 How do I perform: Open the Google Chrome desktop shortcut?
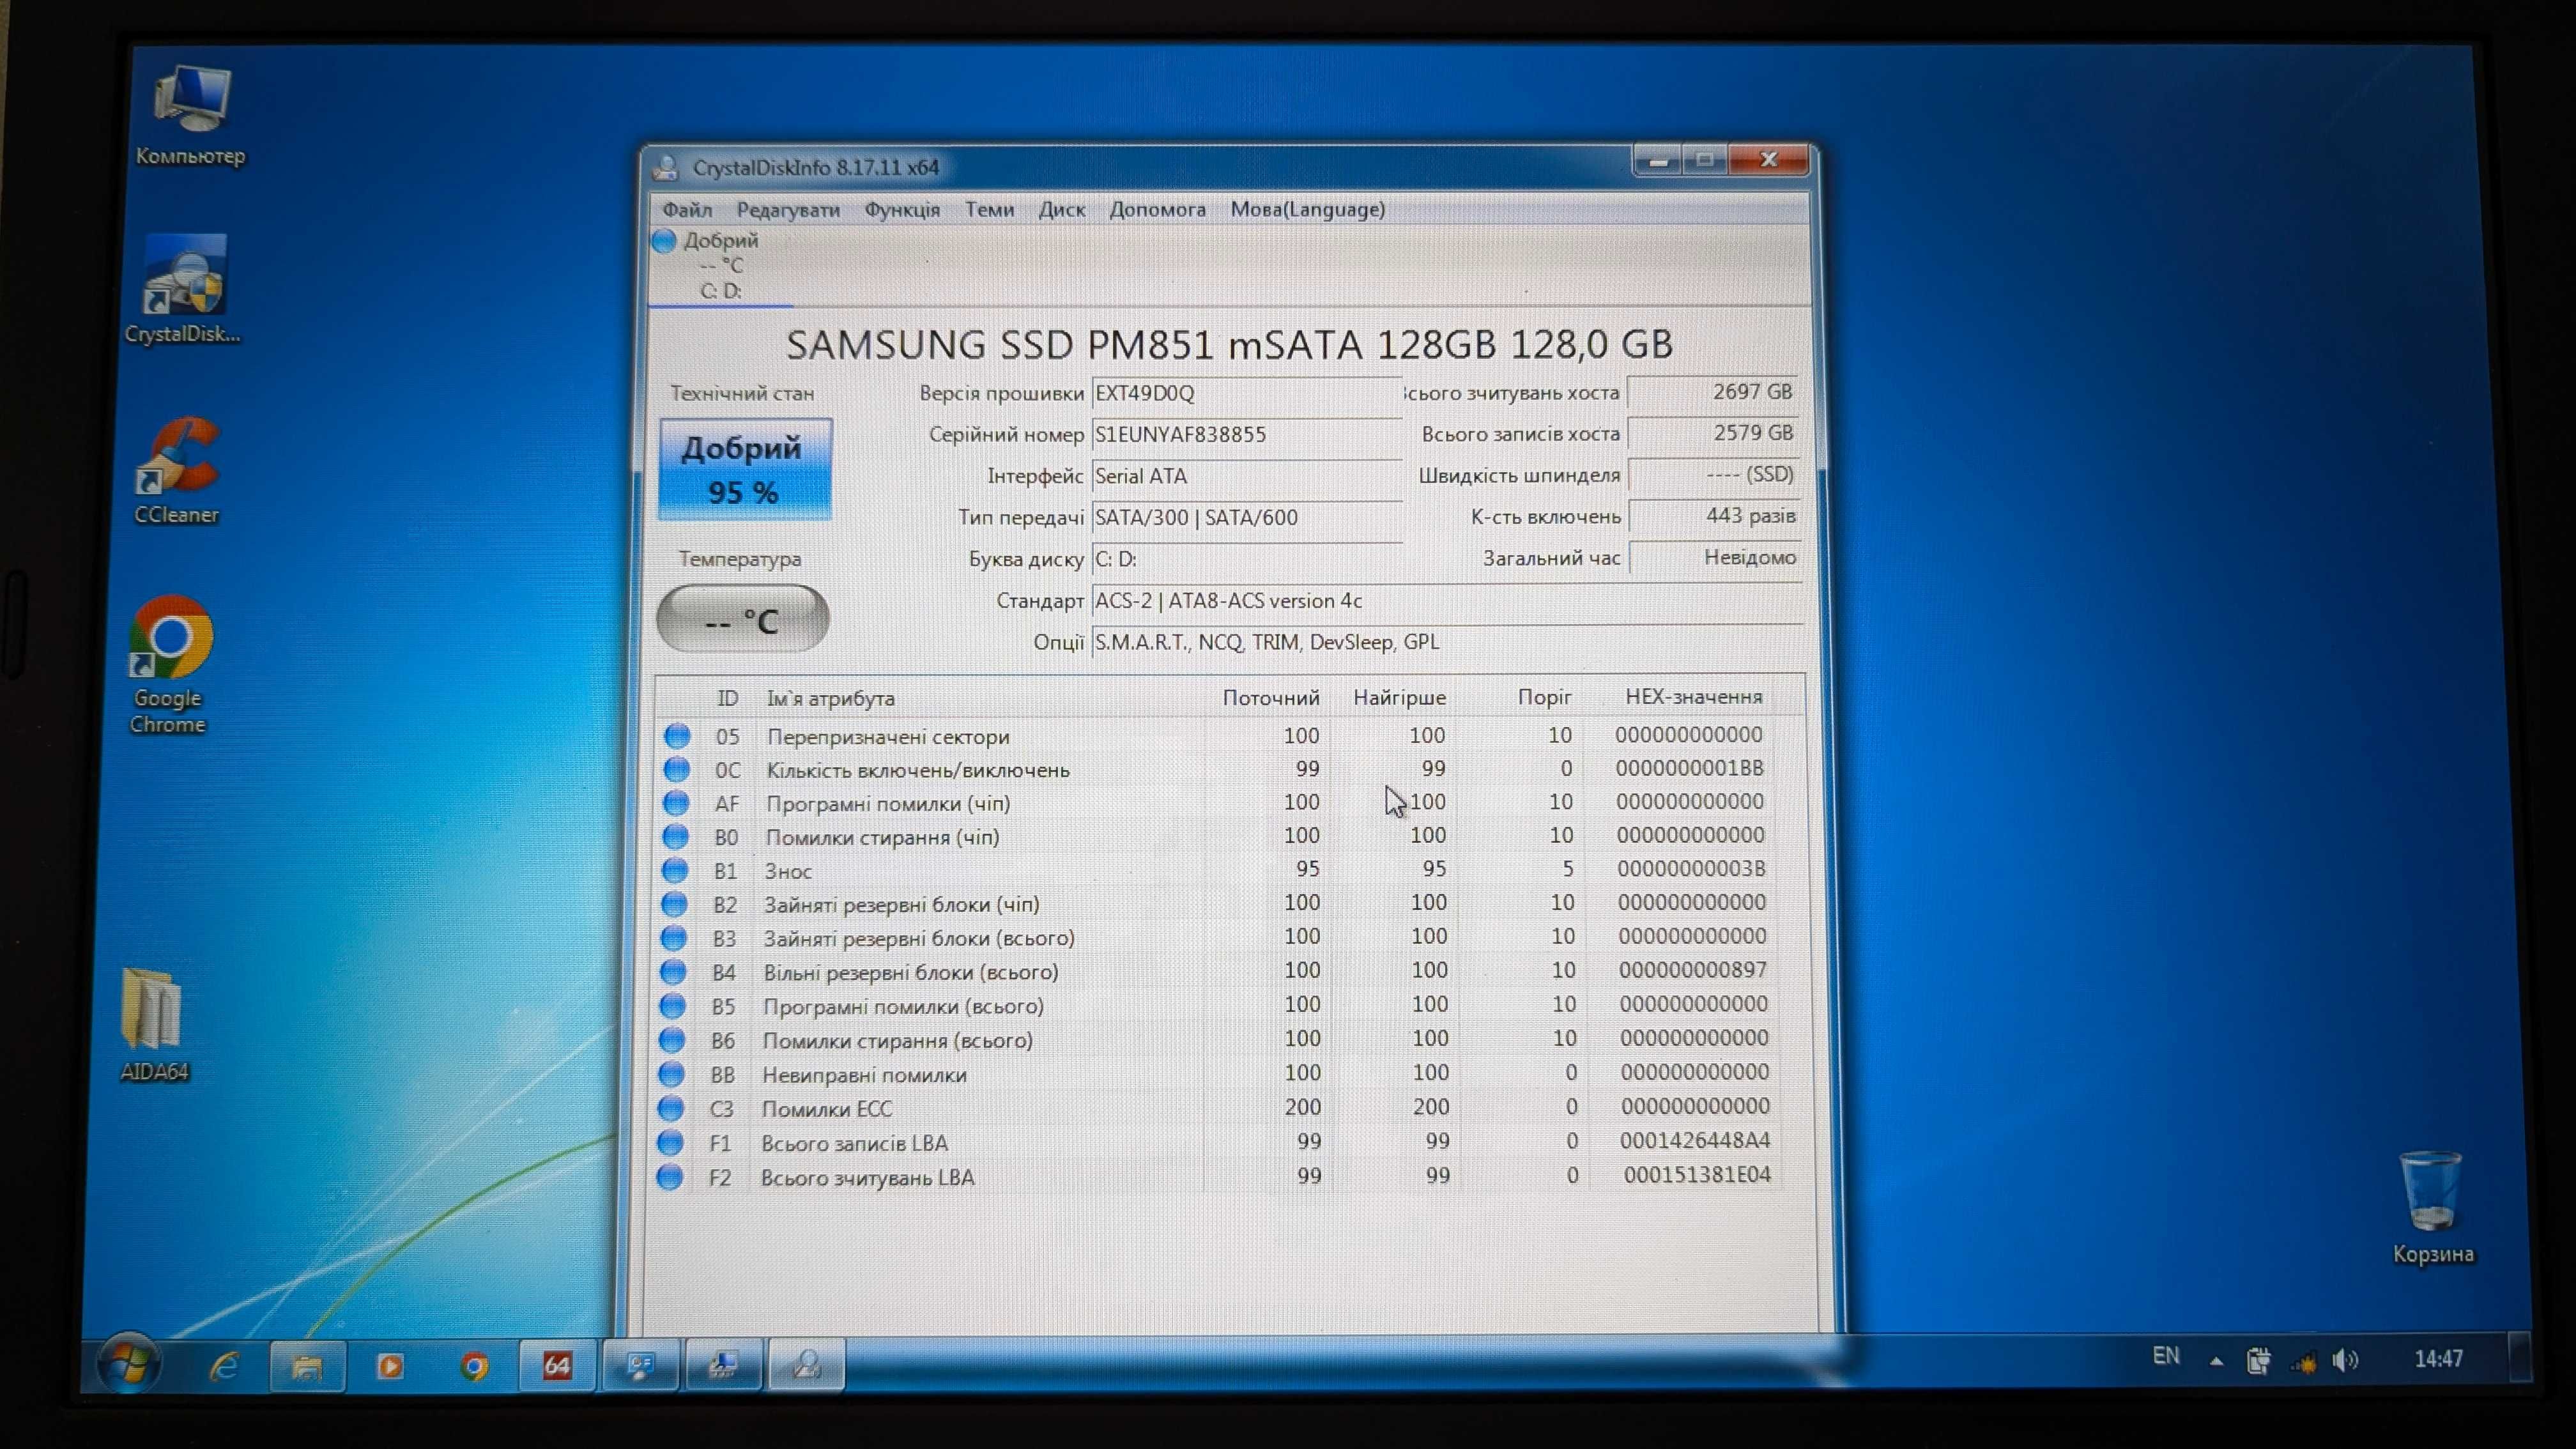[169, 665]
